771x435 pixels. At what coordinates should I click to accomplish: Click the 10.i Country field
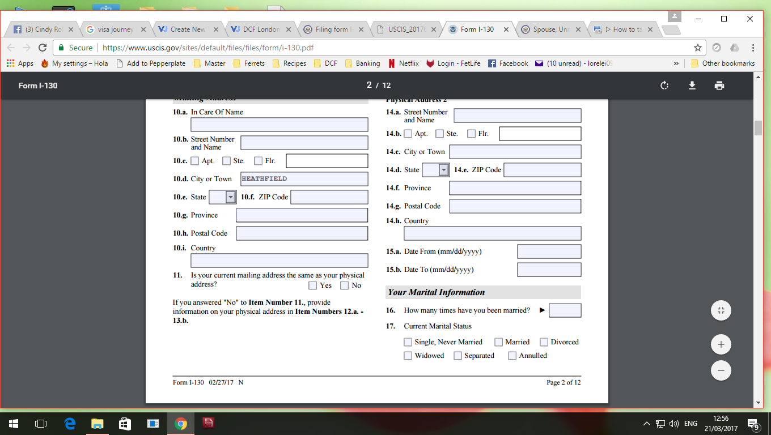point(279,261)
